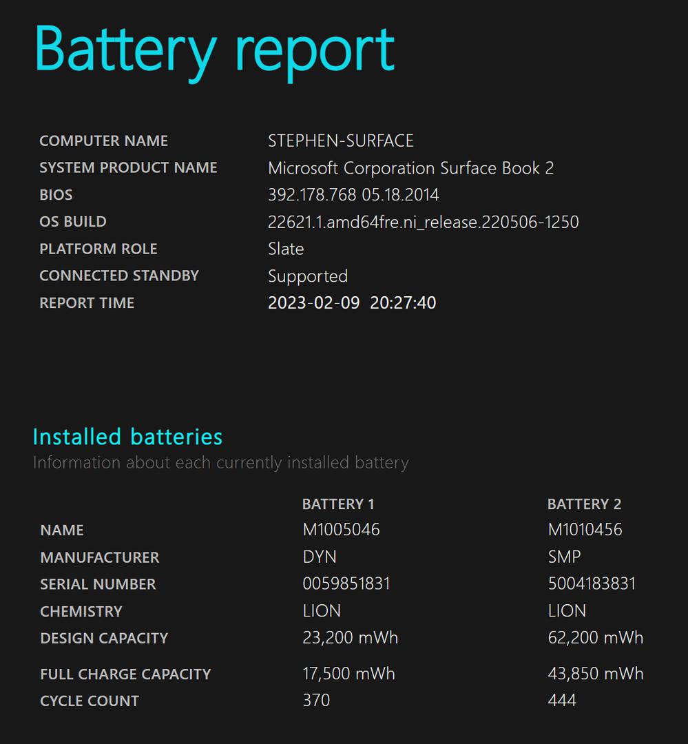
Task: Select serial number 0059851831
Action: (346, 584)
